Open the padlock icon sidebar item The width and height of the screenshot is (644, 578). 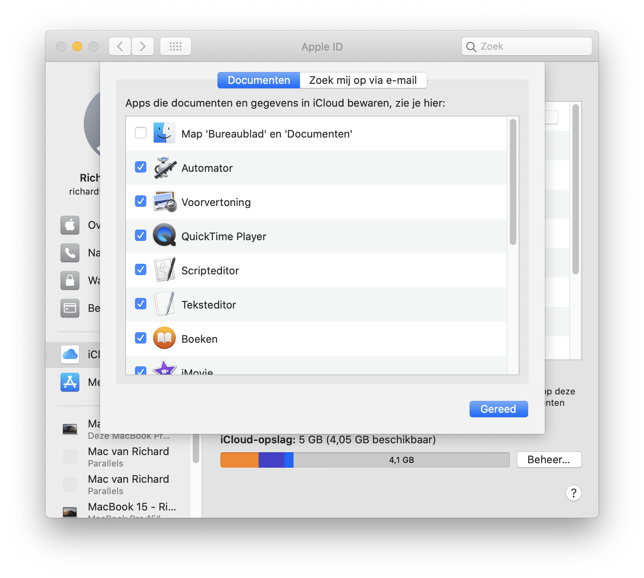(x=70, y=280)
